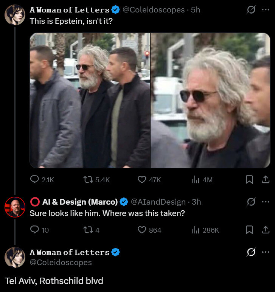Share the main post by A Woman of Letters

(266, 180)
